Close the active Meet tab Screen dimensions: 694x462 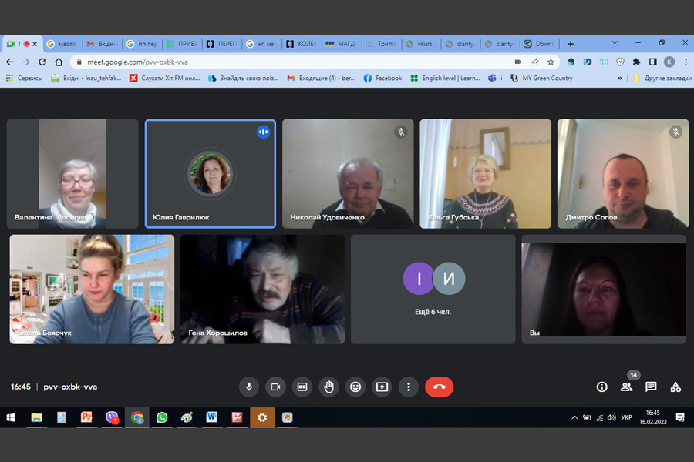tap(35, 44)
